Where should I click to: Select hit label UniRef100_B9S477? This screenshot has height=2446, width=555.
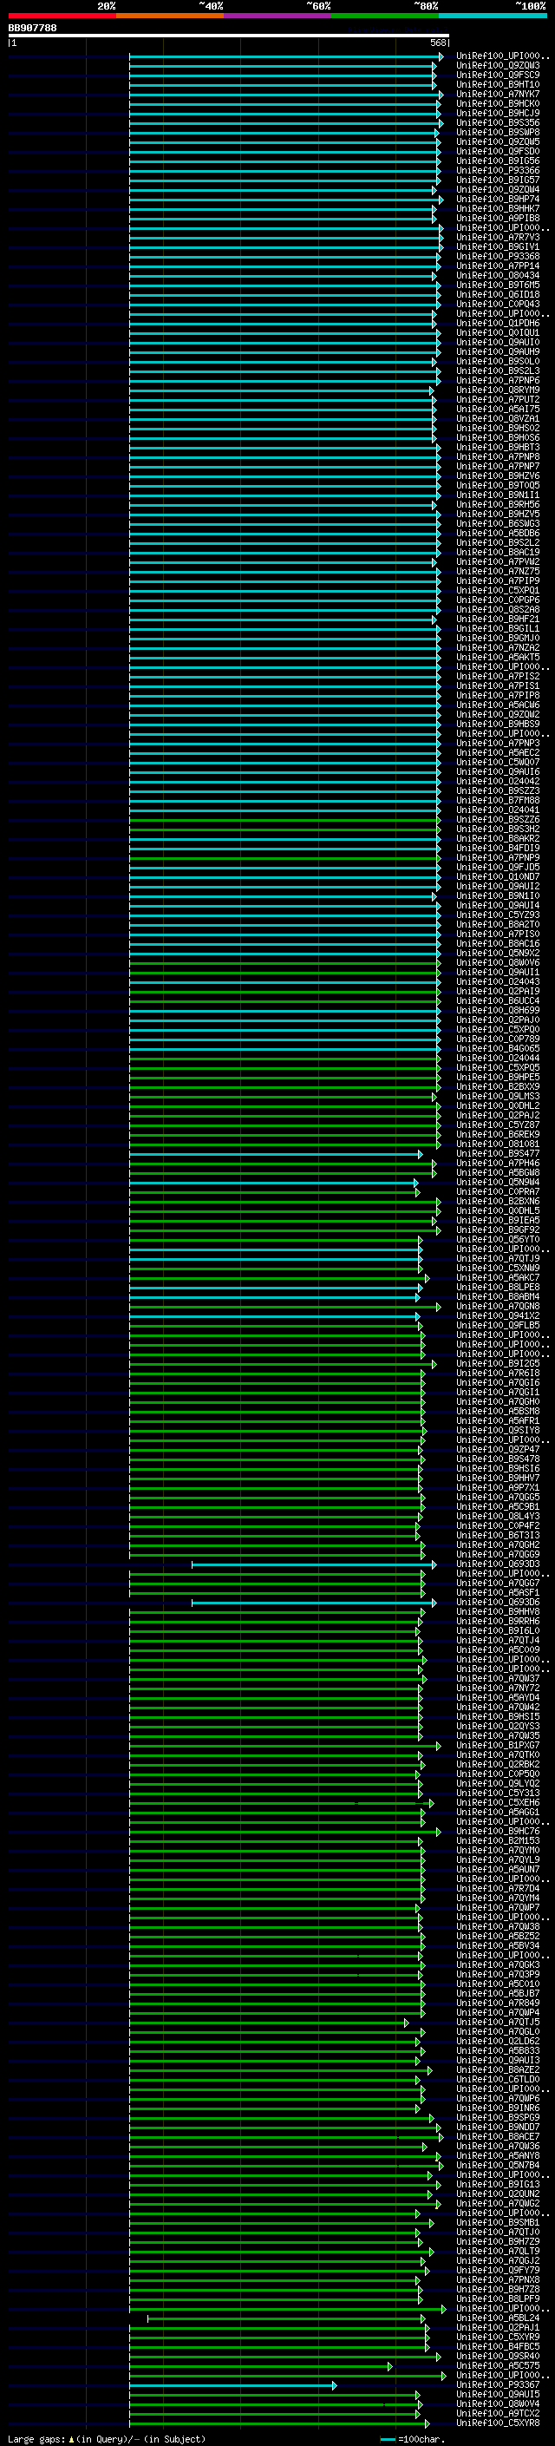pyautogui.click(x=498, y=1154)
